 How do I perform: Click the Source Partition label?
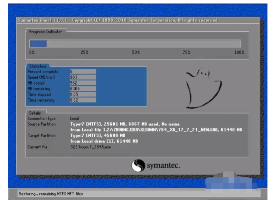click(x=41, y=124)
